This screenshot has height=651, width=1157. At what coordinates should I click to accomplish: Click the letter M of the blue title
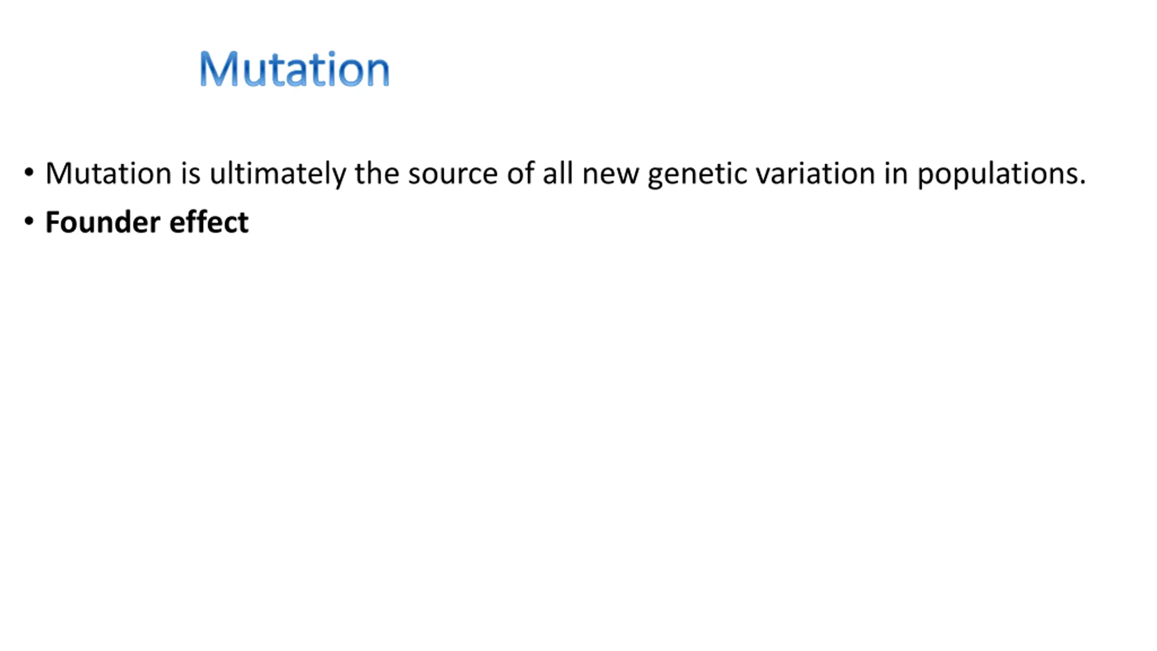pos(219,69)
